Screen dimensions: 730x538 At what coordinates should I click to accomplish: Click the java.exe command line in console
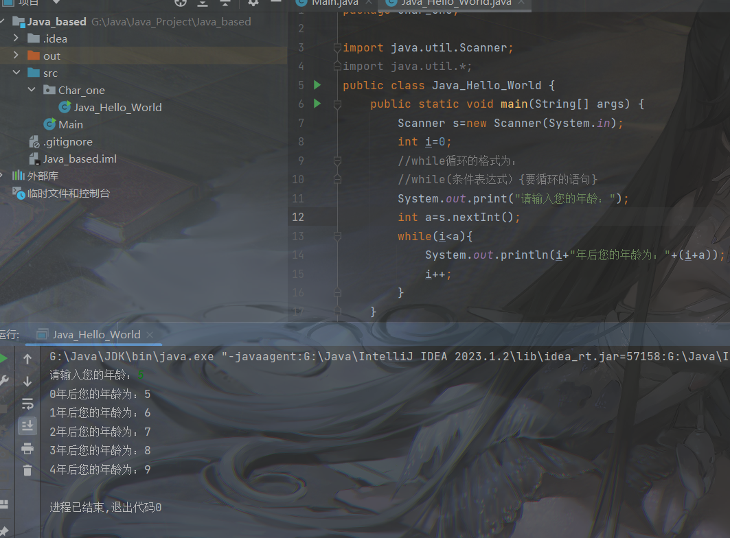tap(389, 357)
